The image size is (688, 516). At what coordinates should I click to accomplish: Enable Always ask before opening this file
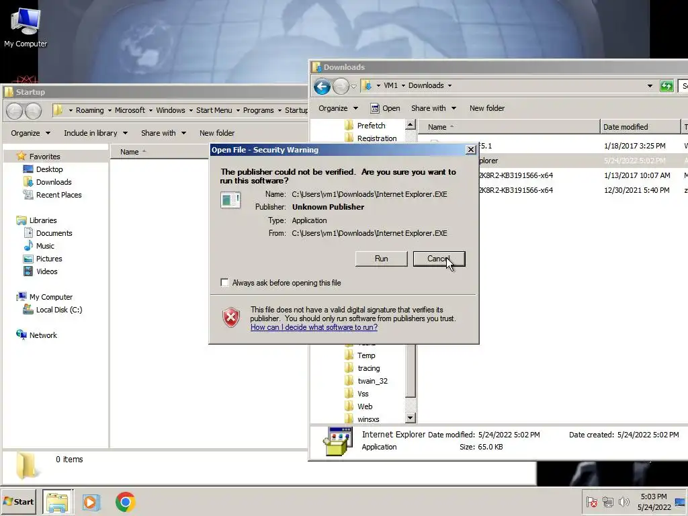tap(224, 283)
